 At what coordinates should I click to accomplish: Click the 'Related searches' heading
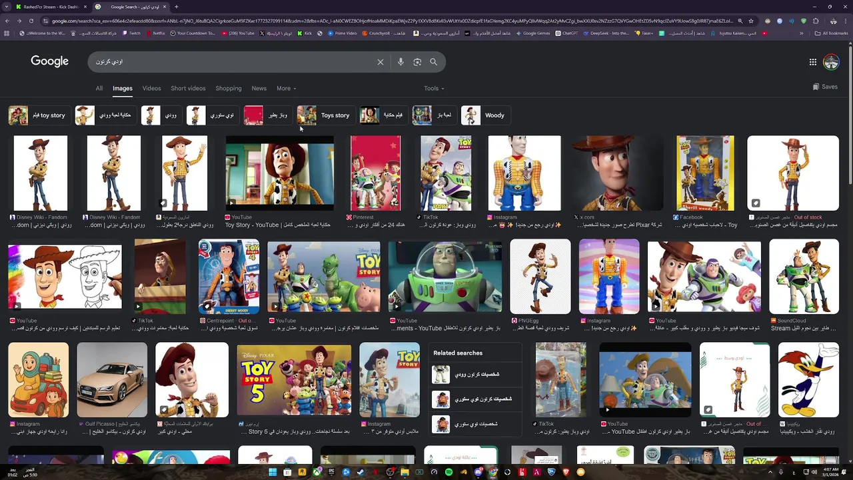tap(458, 353)
